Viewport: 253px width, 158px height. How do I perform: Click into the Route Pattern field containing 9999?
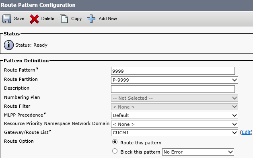pyautogui.click(x=173, y=71)
